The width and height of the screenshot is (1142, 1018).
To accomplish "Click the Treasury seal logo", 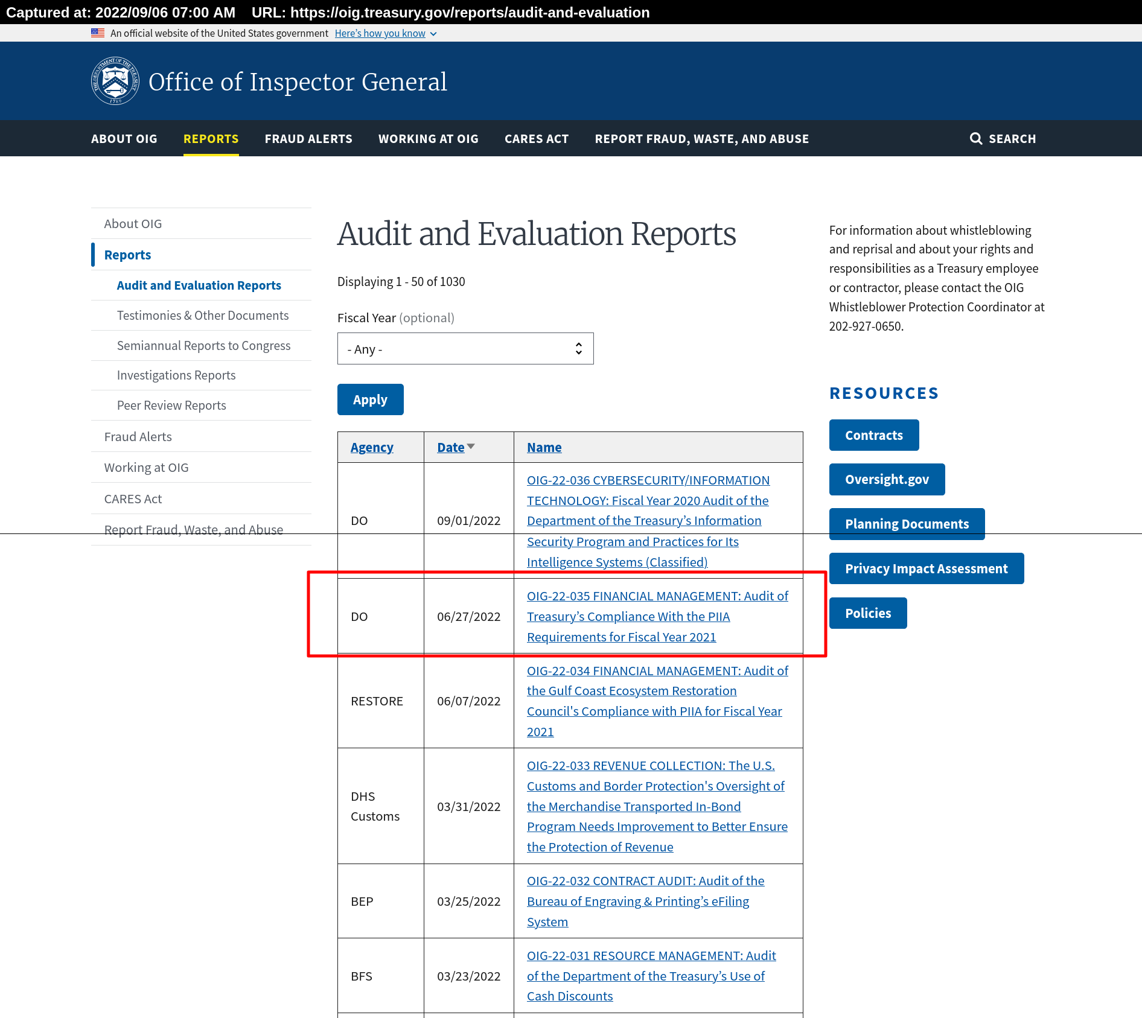I will pos(115,81).
